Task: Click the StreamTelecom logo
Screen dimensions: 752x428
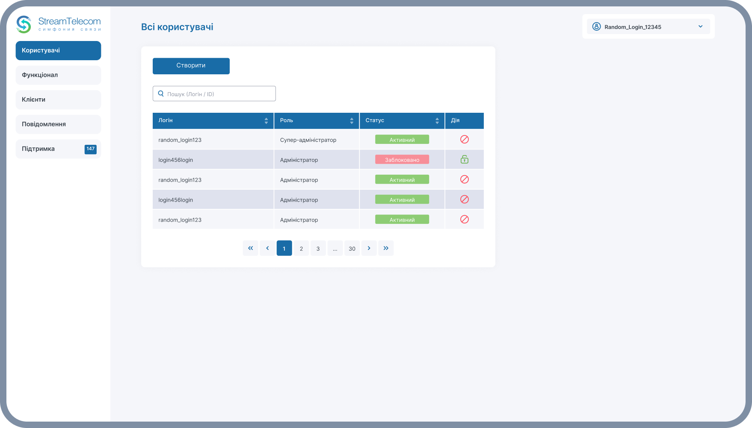Action: [59, 24]
